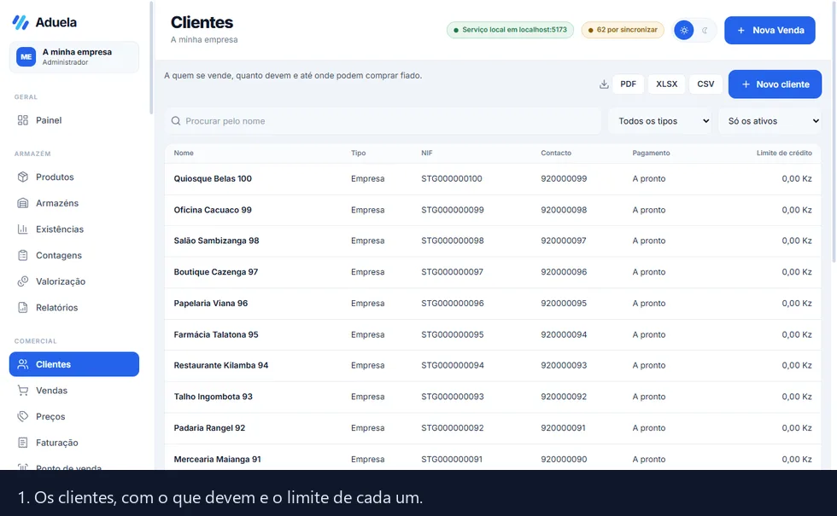Viewport: 837px width, 516px height.
Task: Open the Painel dashboard icon
Action: pos(22,120)
